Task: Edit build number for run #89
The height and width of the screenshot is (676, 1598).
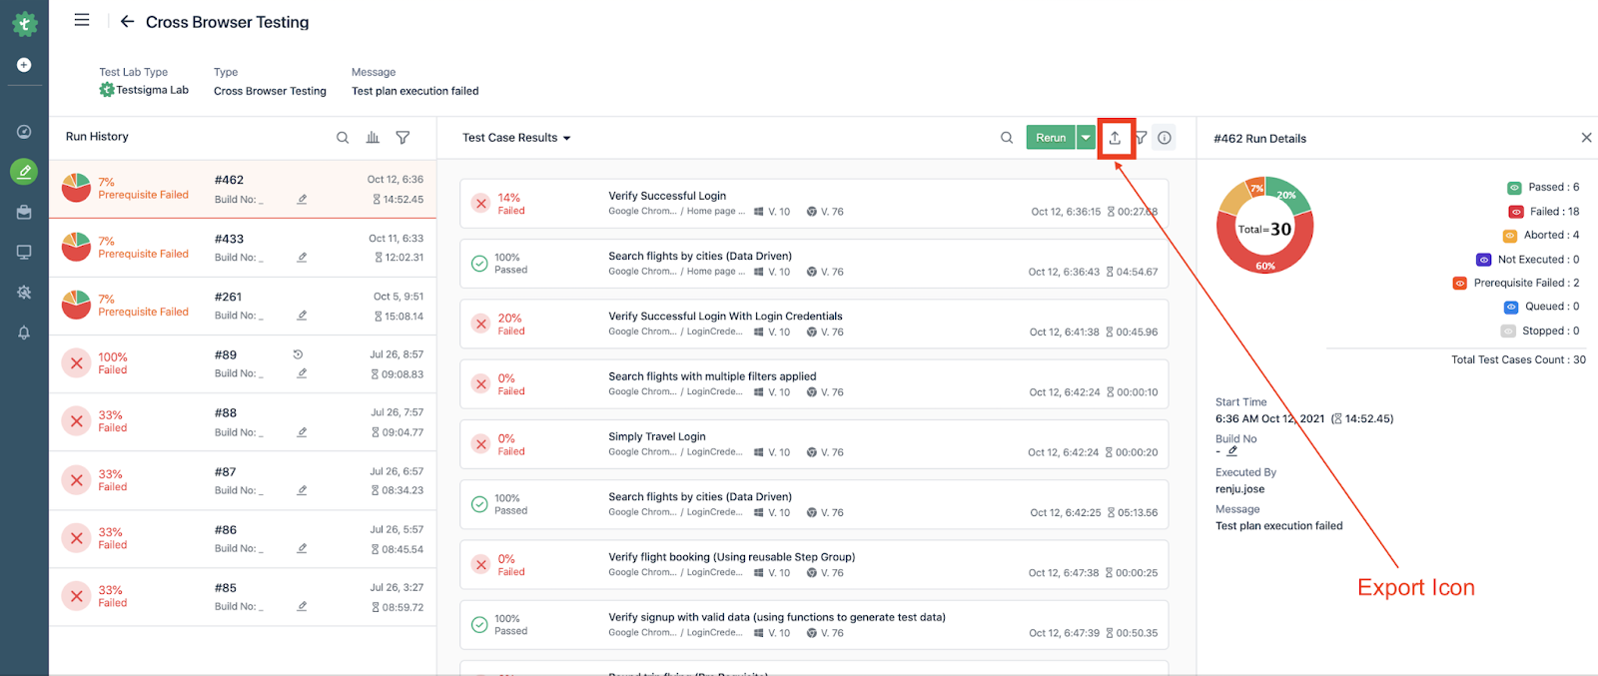Action: [x=302, y=372]
